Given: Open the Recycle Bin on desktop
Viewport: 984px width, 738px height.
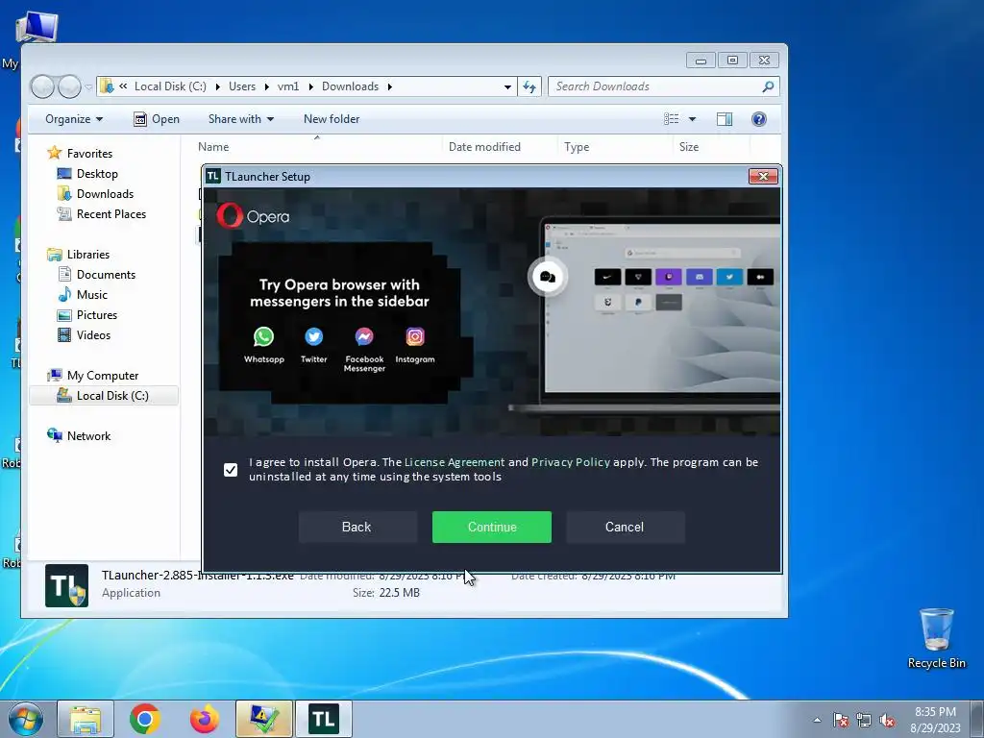Looking at the screenshot, I should [936, 638].
